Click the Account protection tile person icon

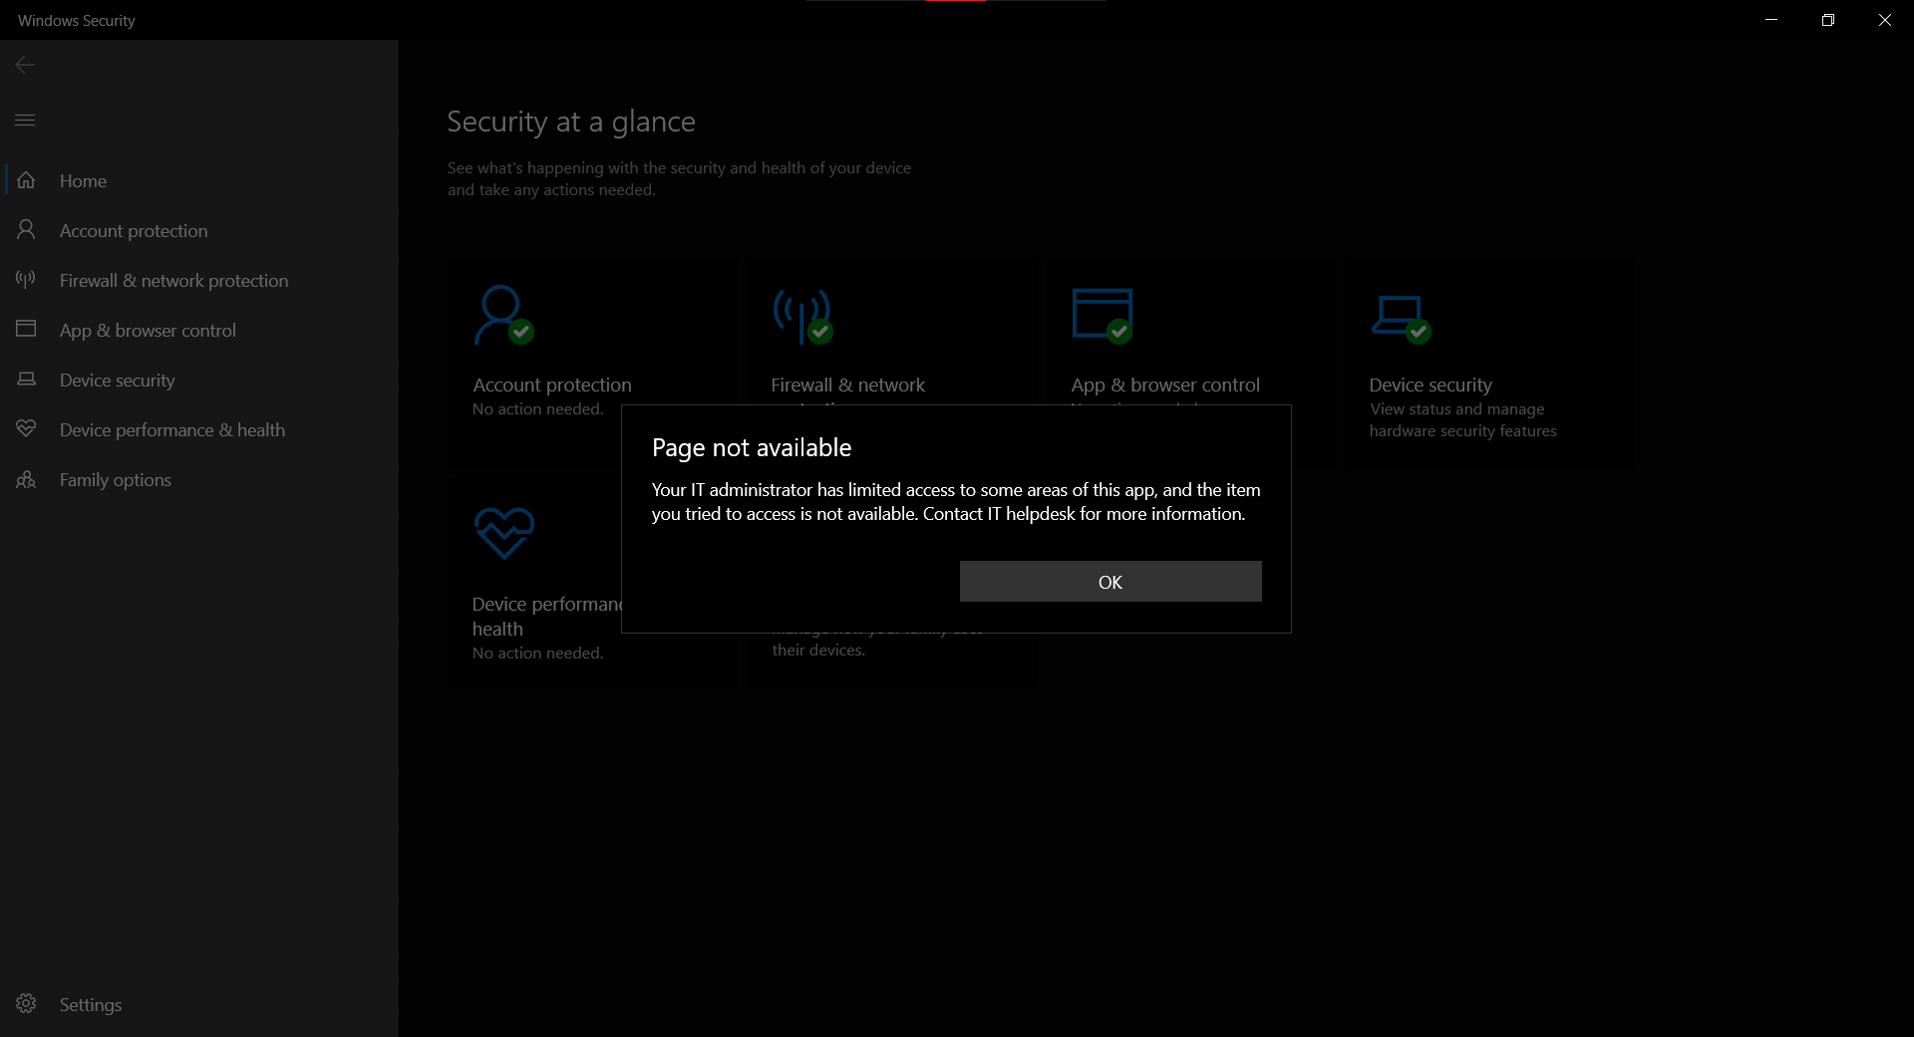(503, 316)
